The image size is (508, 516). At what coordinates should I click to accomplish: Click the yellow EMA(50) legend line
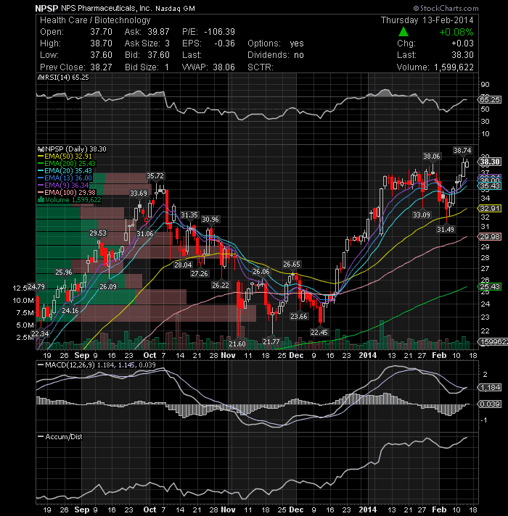(41, 157)
